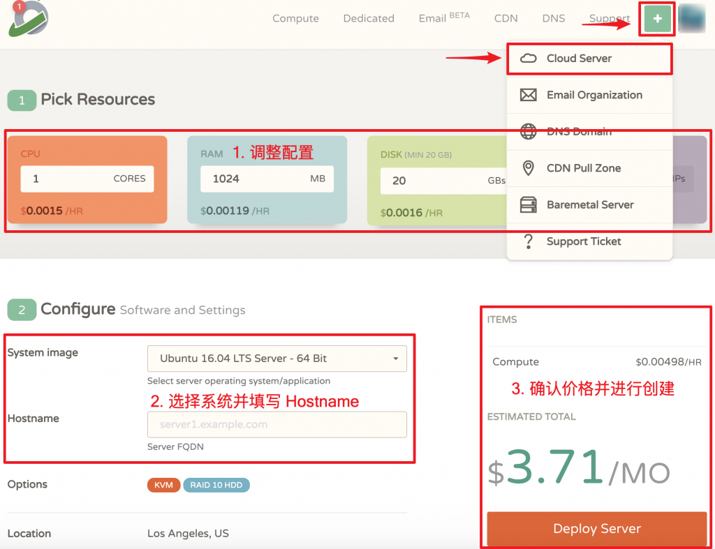Click the $3.71/MO estimated total
Viewport: 715px width, 549px height.
pyautogui.click(x=579, y=468)
